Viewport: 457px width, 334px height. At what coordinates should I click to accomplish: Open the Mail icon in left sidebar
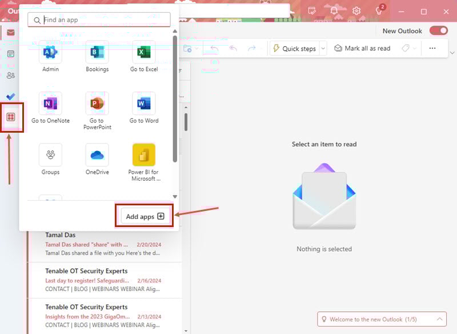pyautogui.click(x=11, y=33)
